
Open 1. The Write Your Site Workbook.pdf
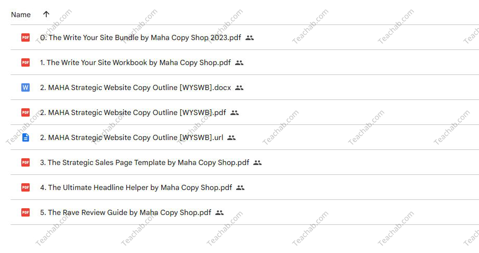pyautogui.click(x=135, y=62)
